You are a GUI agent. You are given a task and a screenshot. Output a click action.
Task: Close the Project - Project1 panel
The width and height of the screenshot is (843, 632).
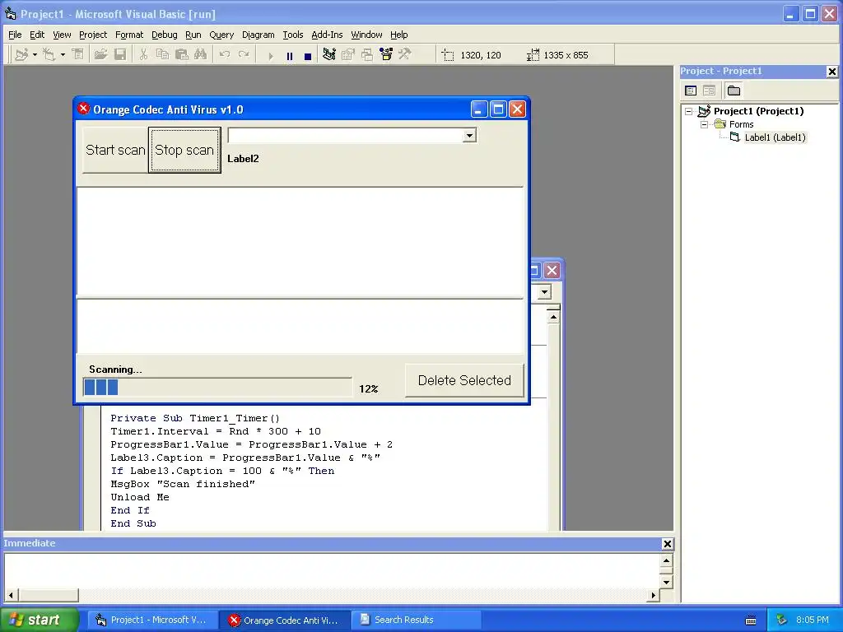coord(831,72)
